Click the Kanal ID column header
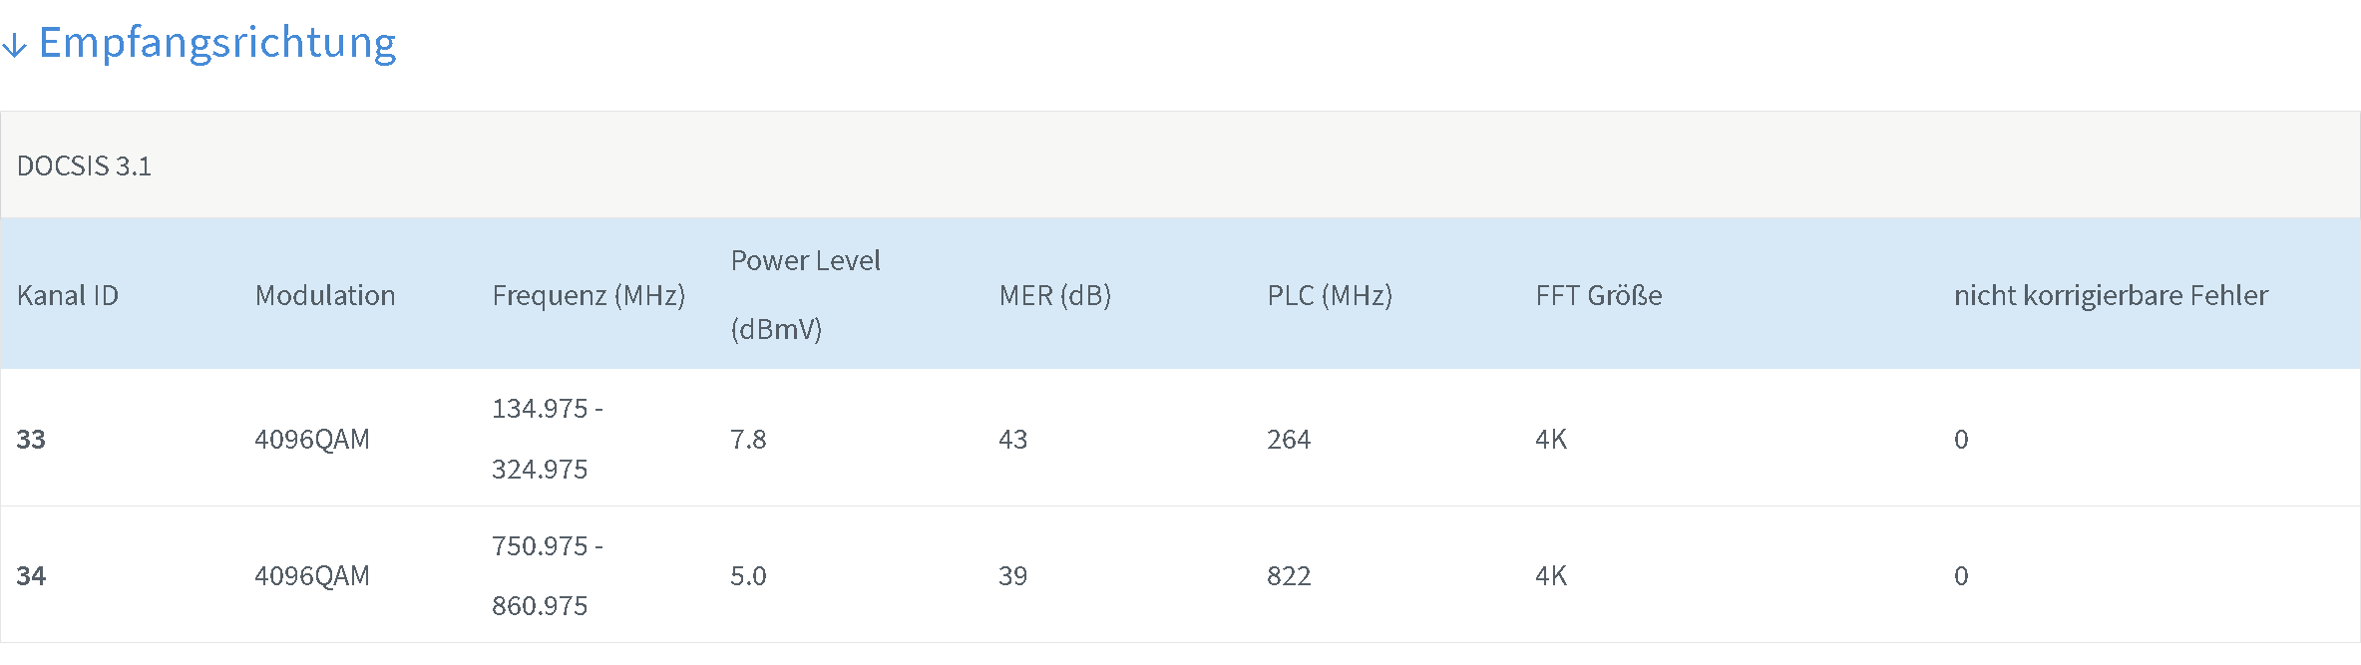 pos(68,295)
